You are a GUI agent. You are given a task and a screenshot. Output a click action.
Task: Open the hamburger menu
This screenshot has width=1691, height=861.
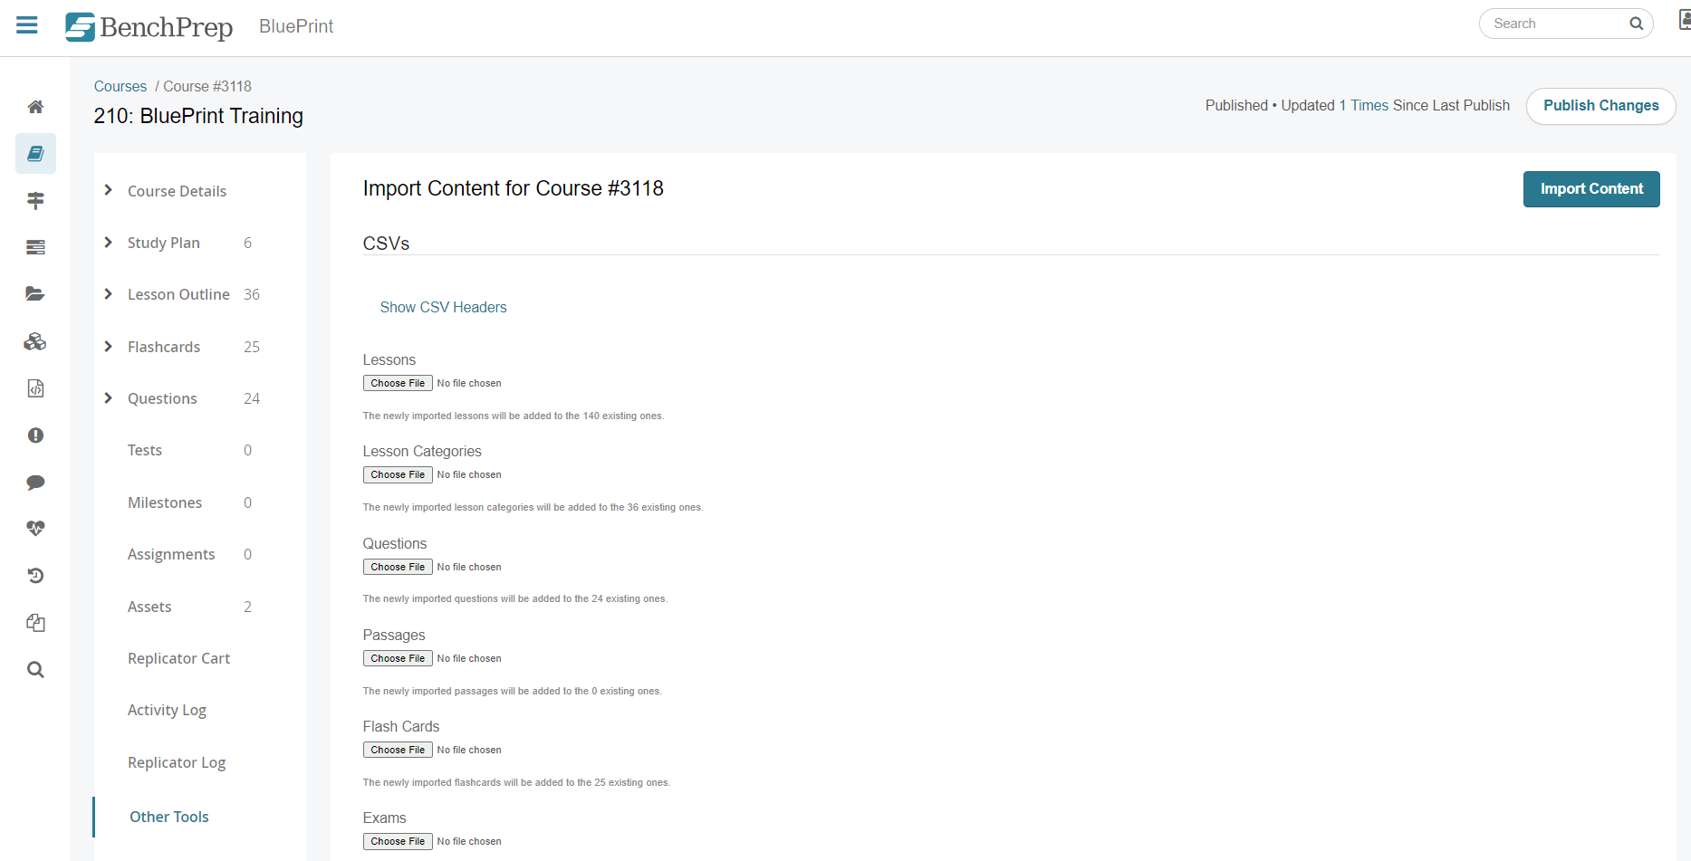[x=27, y=25]
